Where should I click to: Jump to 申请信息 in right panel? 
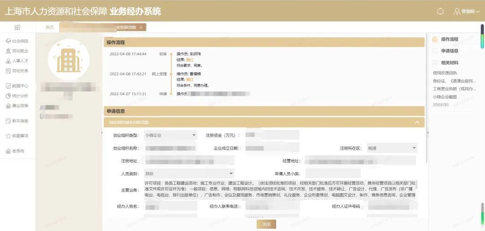coord(450,51)
